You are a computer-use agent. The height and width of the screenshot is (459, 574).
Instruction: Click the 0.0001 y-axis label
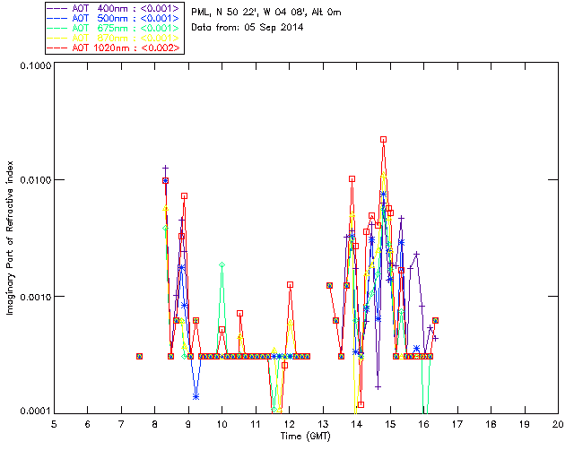click(x=35, y=411)
